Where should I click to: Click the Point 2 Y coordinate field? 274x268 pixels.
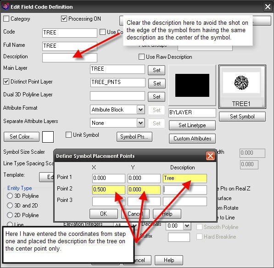tap(144, 190)
